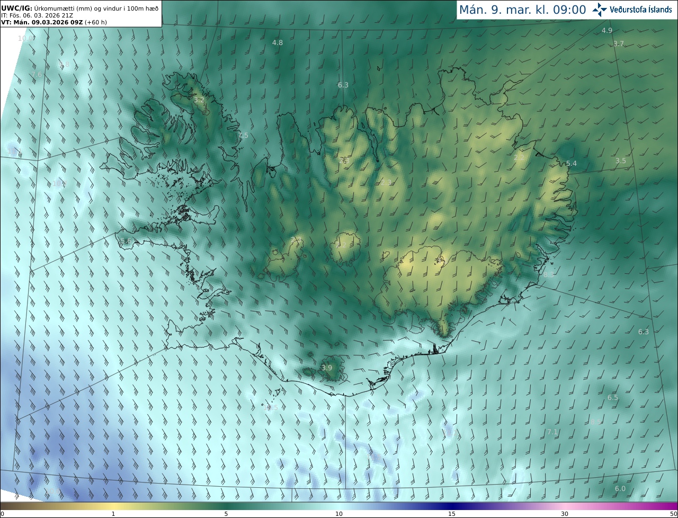
Task: Pick the yellow color near 1 on the scale
Action: tap(113, 505)
